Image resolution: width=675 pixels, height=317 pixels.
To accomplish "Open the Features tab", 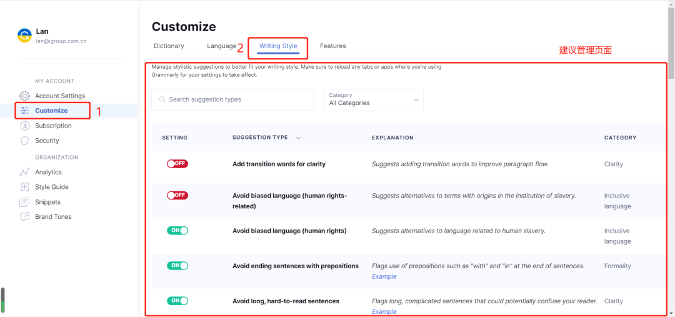I will (332, 46).
